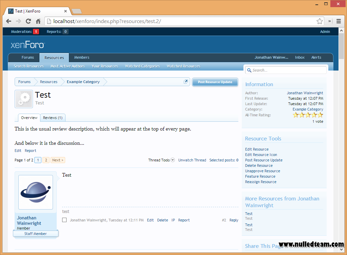Click the browser forward arrow
Viewport: 347px width, 255px height.
point(19,21)
